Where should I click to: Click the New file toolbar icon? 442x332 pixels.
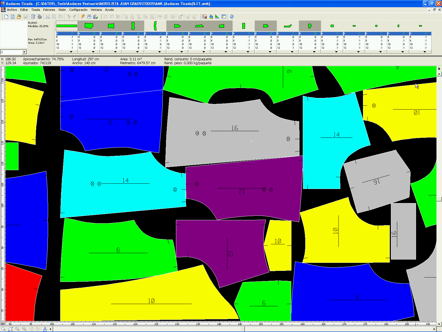pyautogui.click(x=6, y=17)
